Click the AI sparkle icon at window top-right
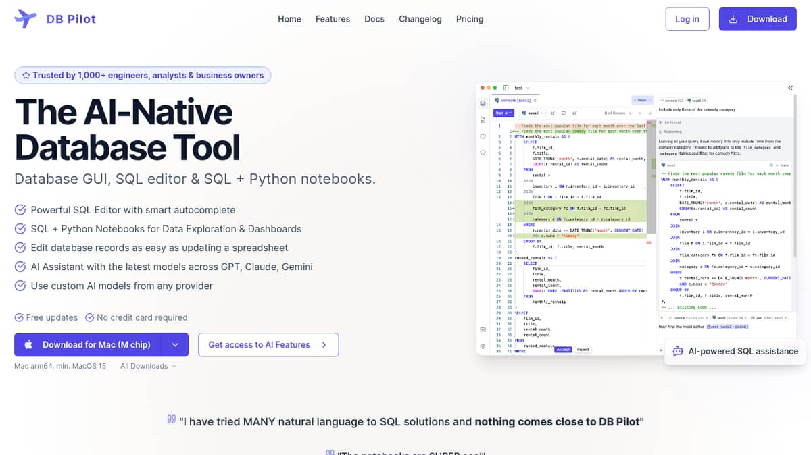 tap(790, 88)
